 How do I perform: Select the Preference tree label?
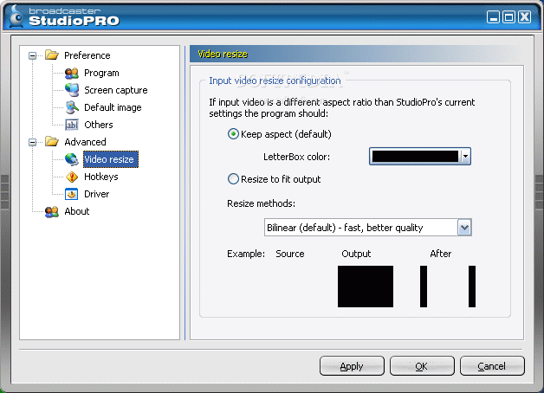87,55
